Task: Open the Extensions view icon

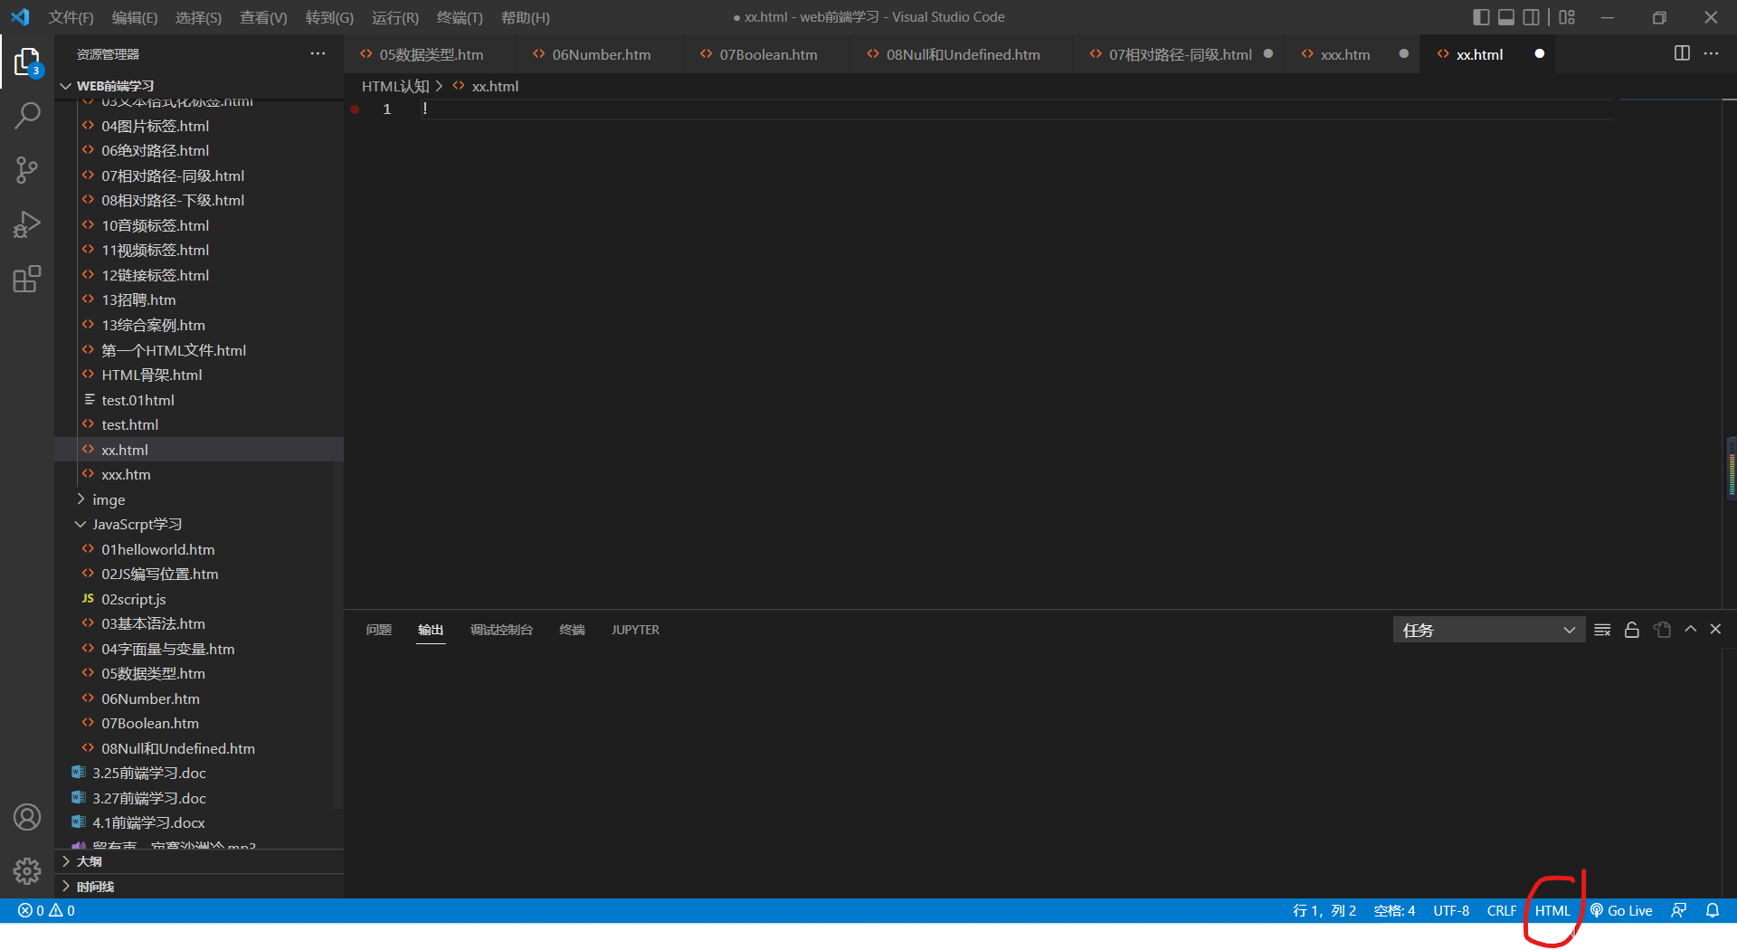Action: tap(27, 279)
